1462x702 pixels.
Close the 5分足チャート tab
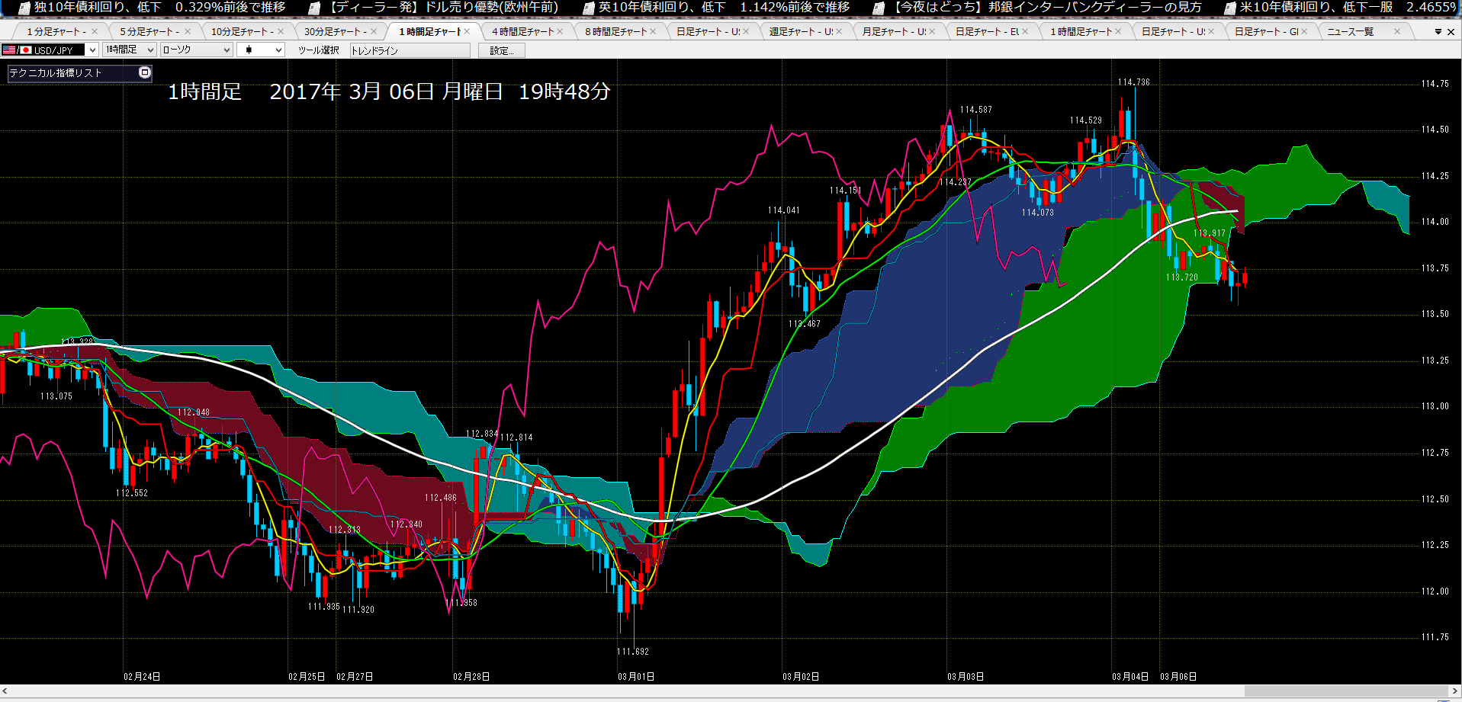[188, 32]
